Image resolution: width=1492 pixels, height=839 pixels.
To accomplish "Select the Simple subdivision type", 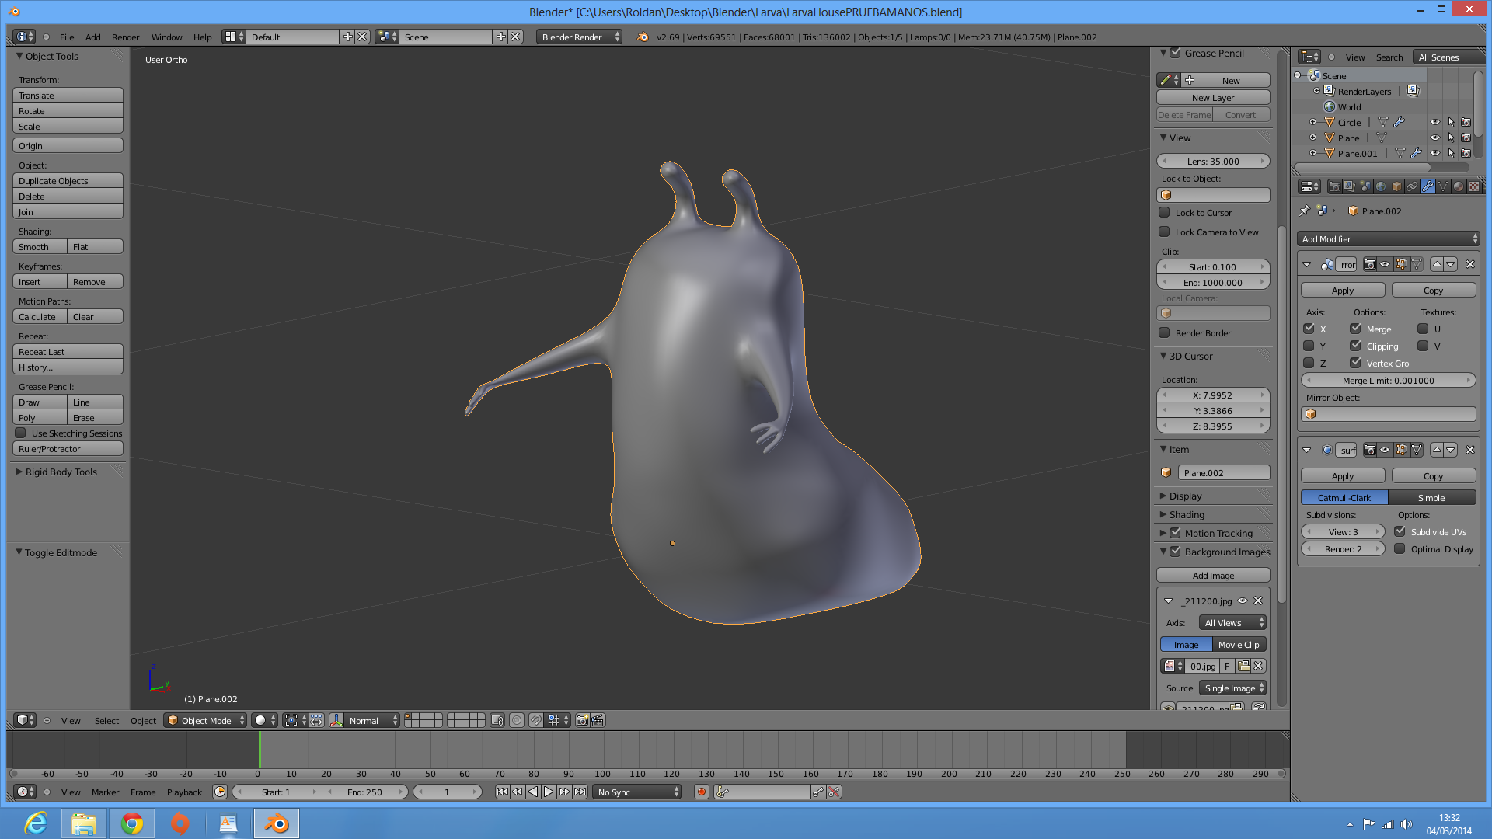I will point(1431,497).
